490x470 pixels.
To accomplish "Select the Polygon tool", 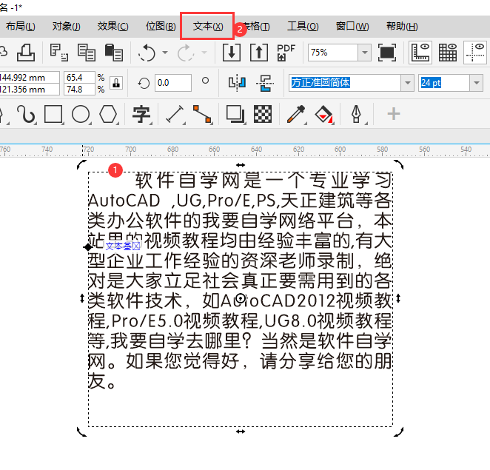I will (108, 114).
